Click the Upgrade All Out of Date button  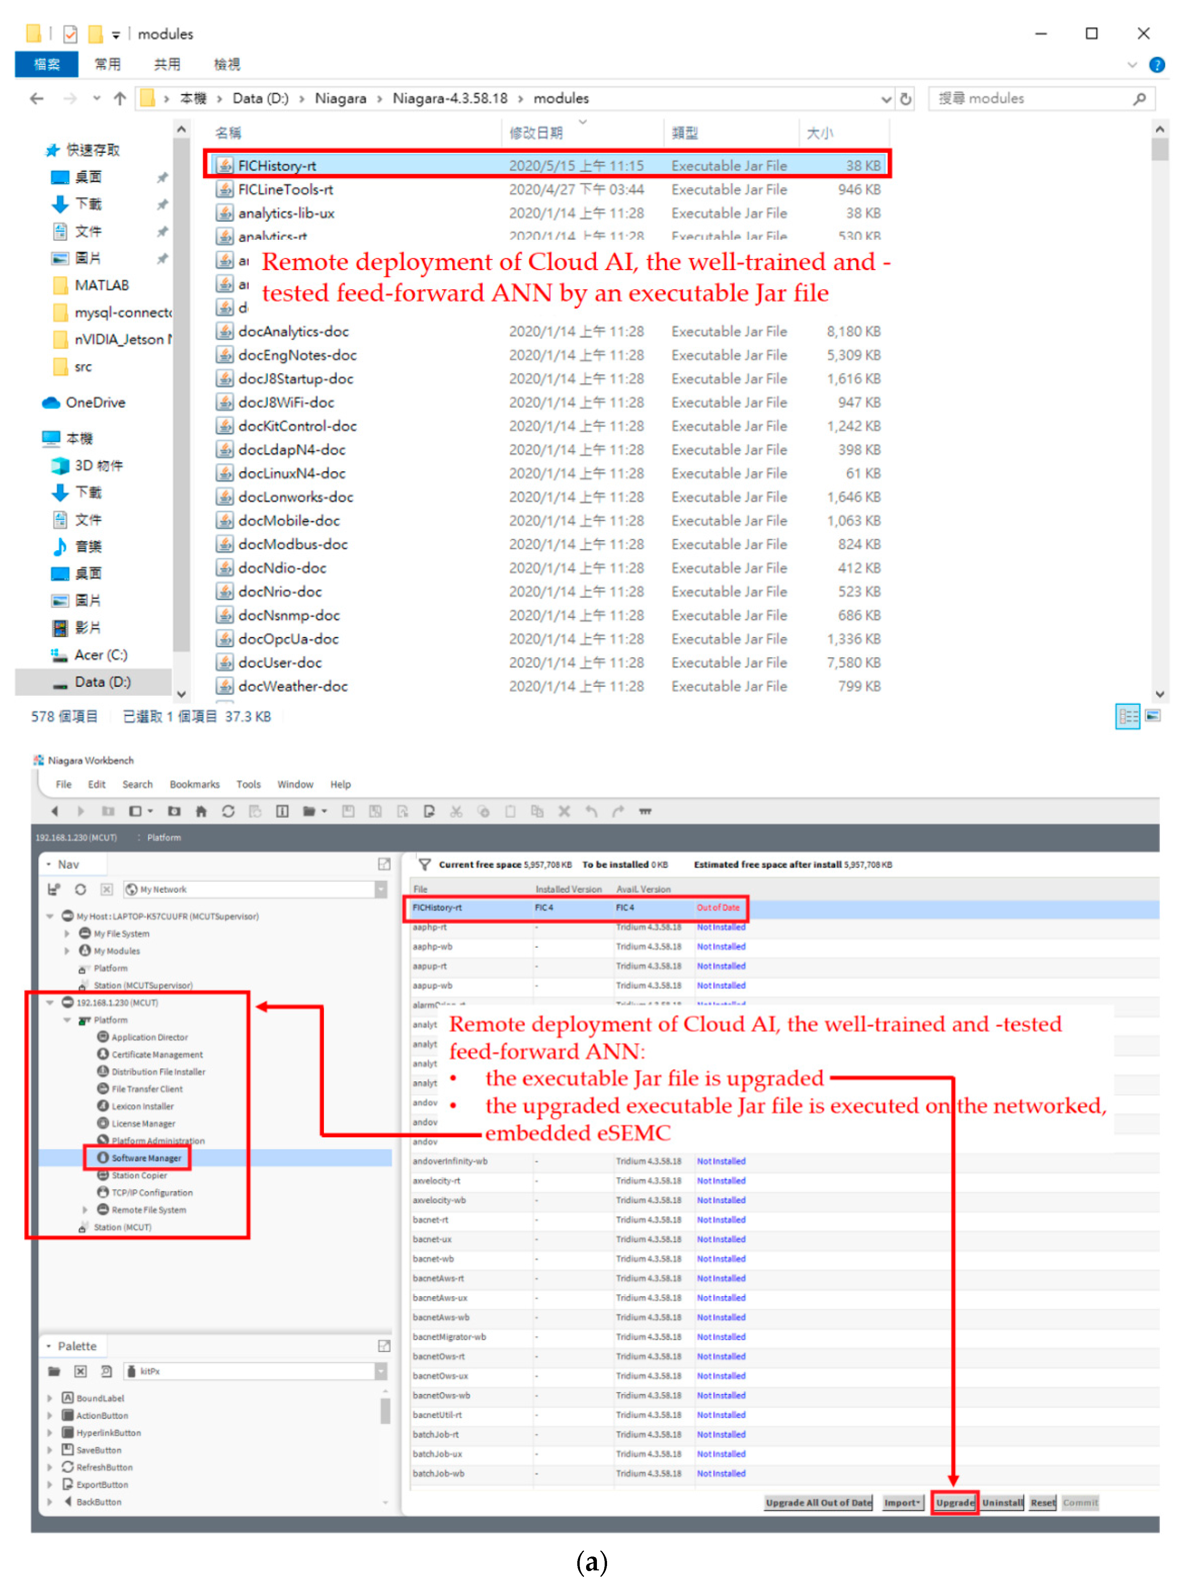819,1503
